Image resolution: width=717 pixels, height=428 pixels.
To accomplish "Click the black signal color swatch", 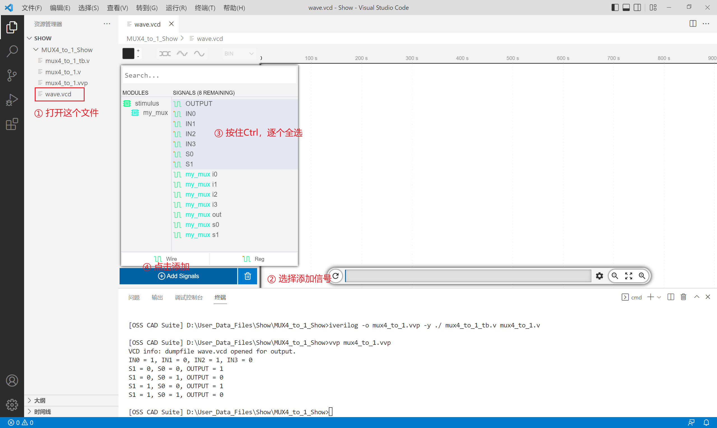I will click(x=128, y=54).
